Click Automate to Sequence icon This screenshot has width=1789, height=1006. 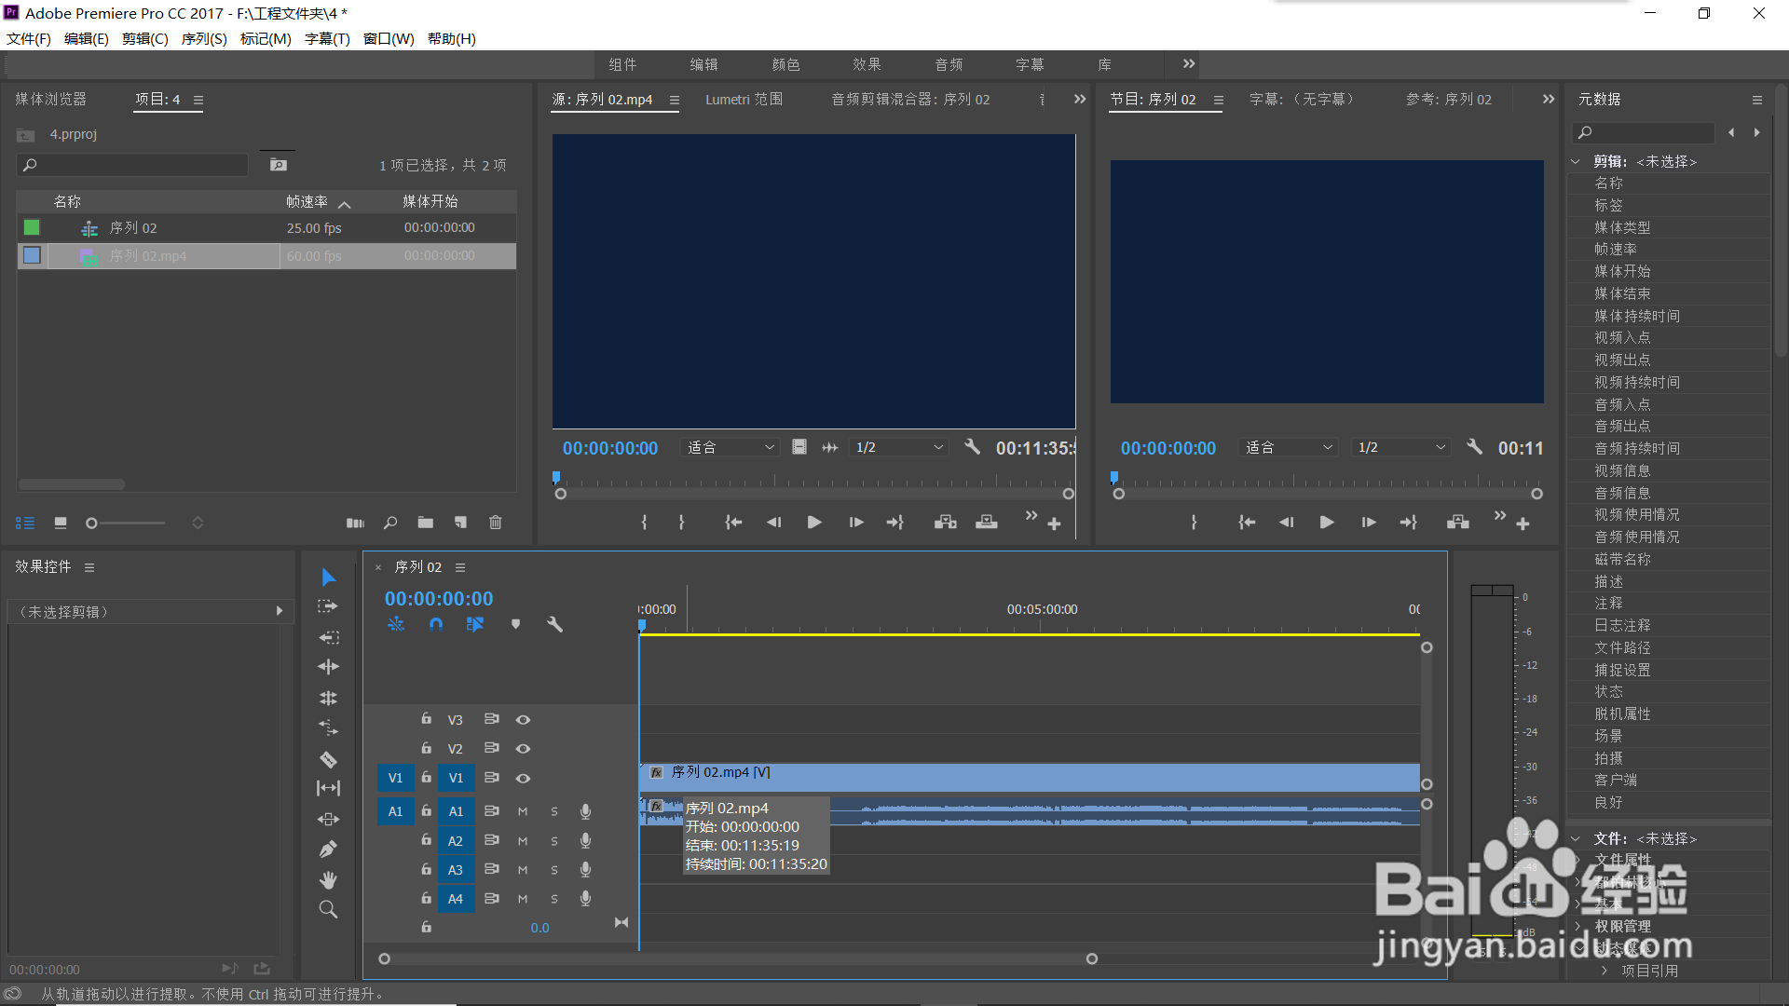point(355,523)
